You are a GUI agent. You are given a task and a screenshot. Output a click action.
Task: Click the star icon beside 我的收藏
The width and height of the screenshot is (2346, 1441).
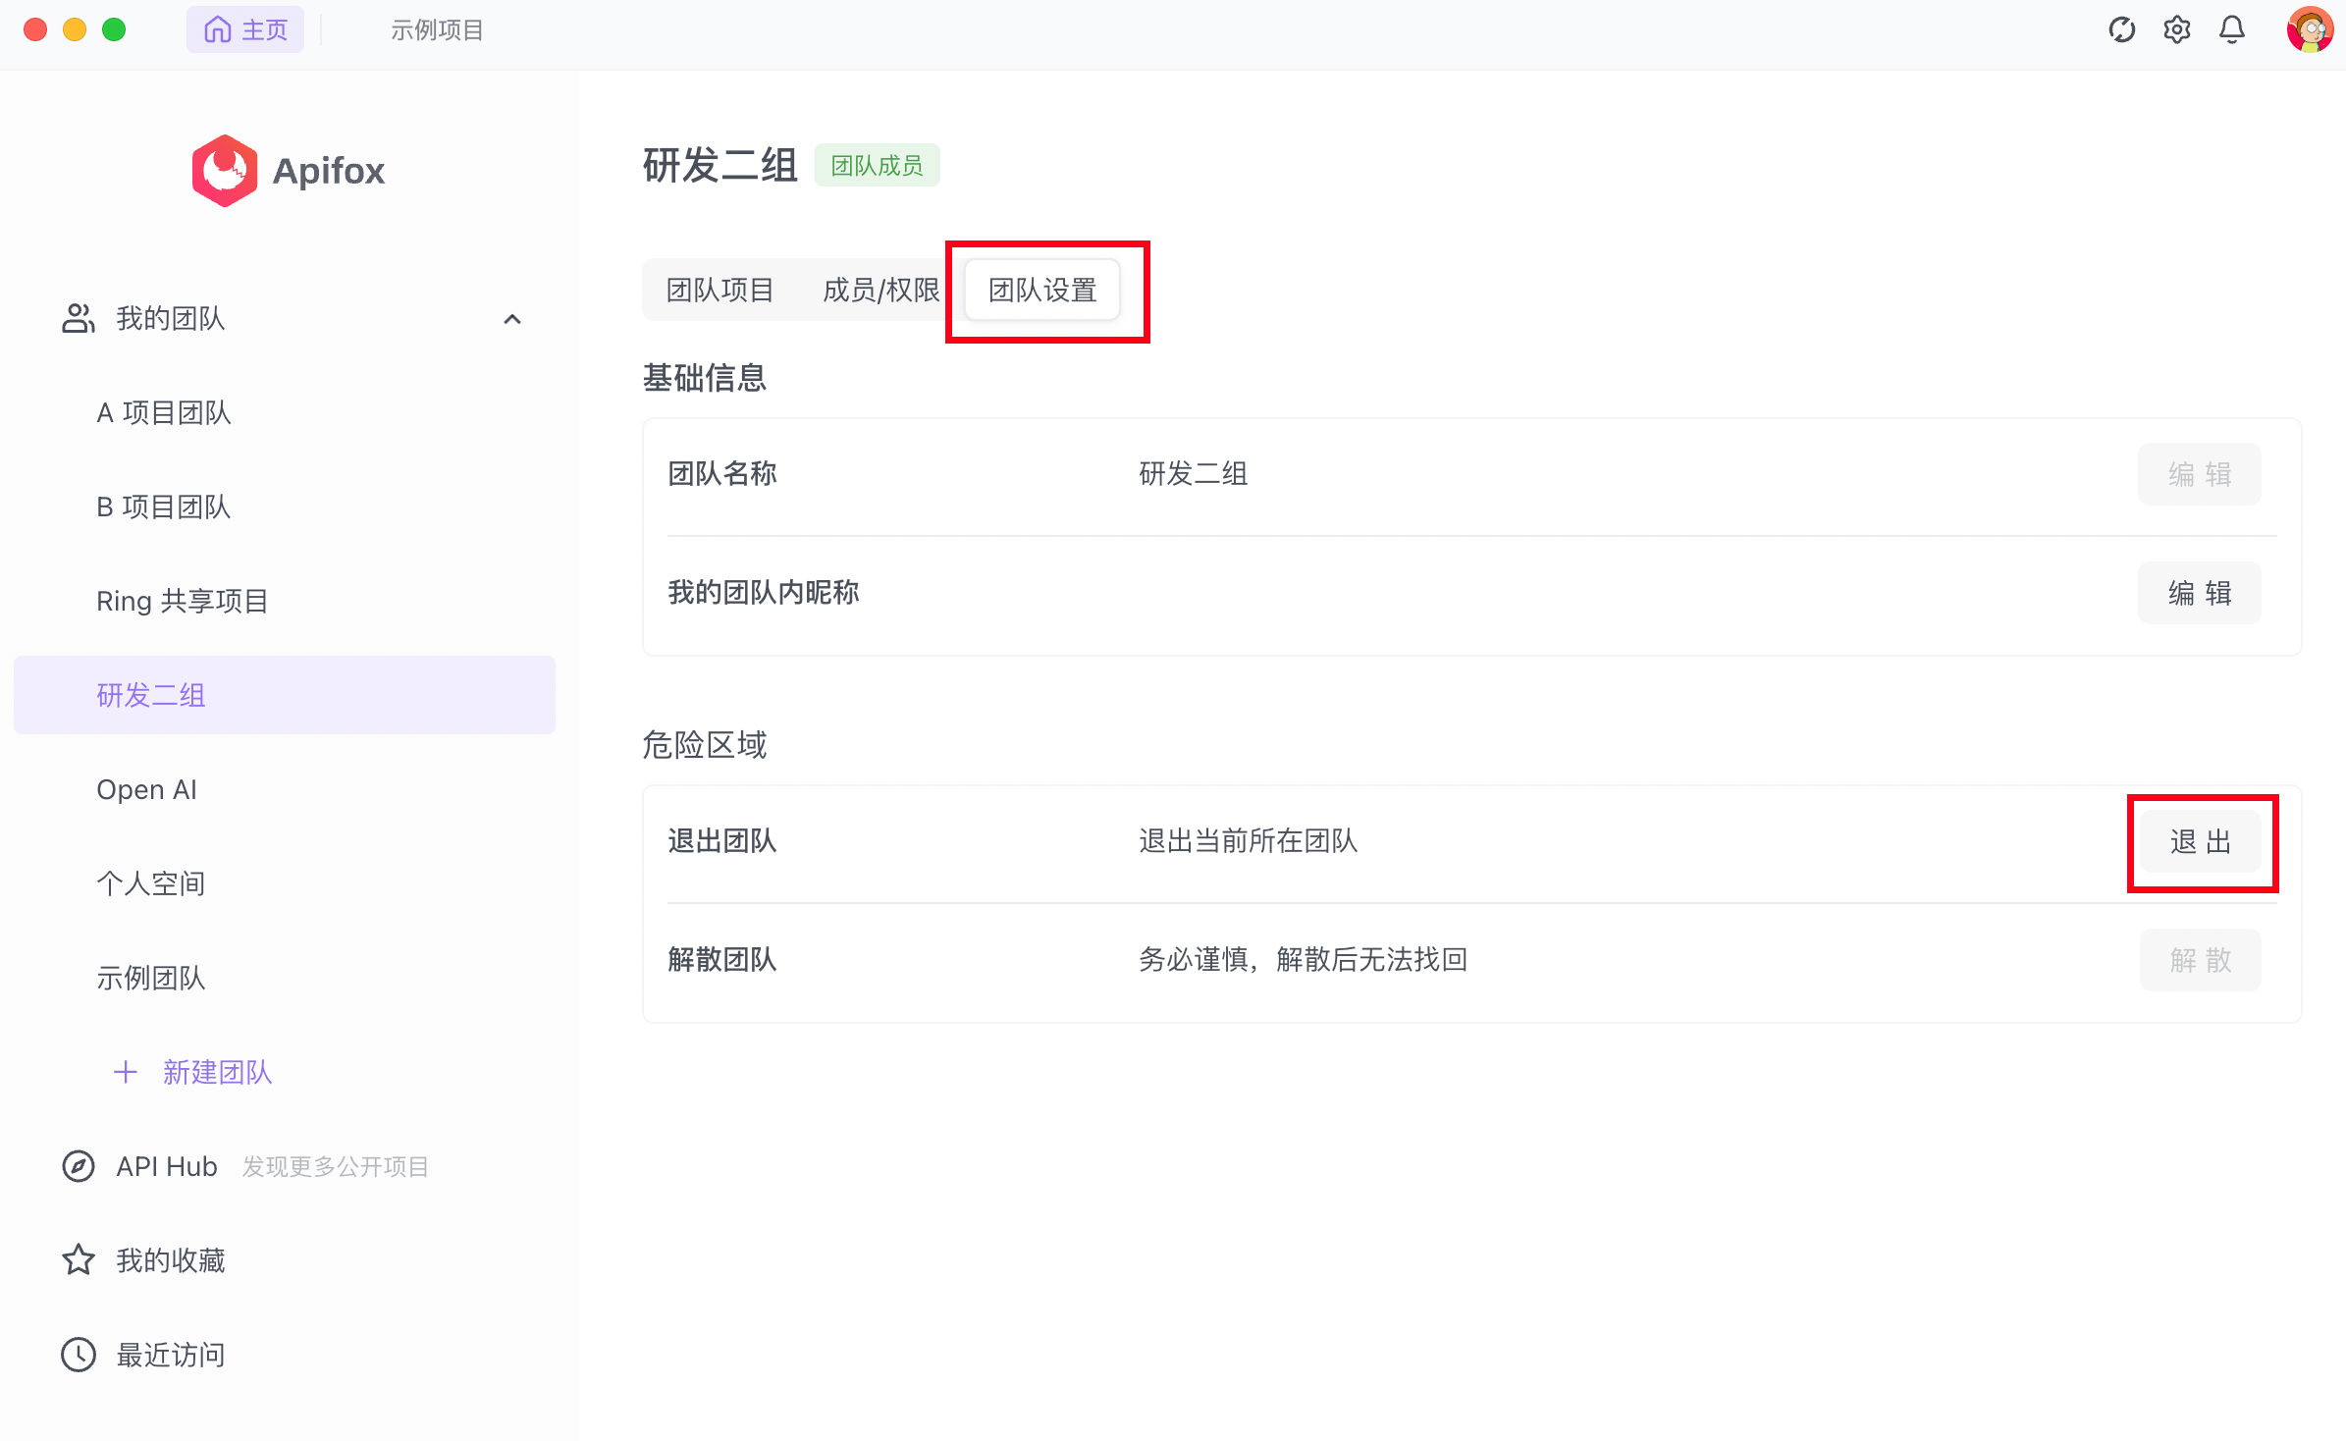pos(79,1260)
